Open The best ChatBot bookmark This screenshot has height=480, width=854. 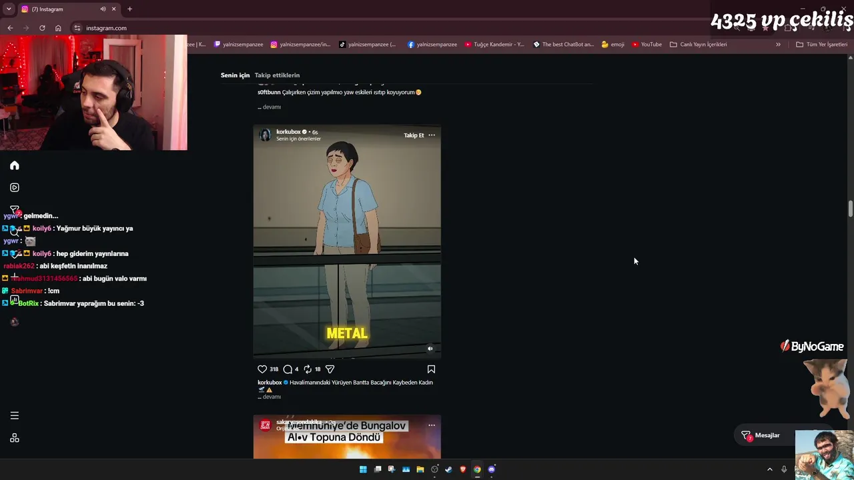tap(564, 45)
